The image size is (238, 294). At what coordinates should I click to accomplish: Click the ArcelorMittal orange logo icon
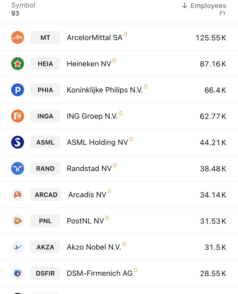pos(18,37)
